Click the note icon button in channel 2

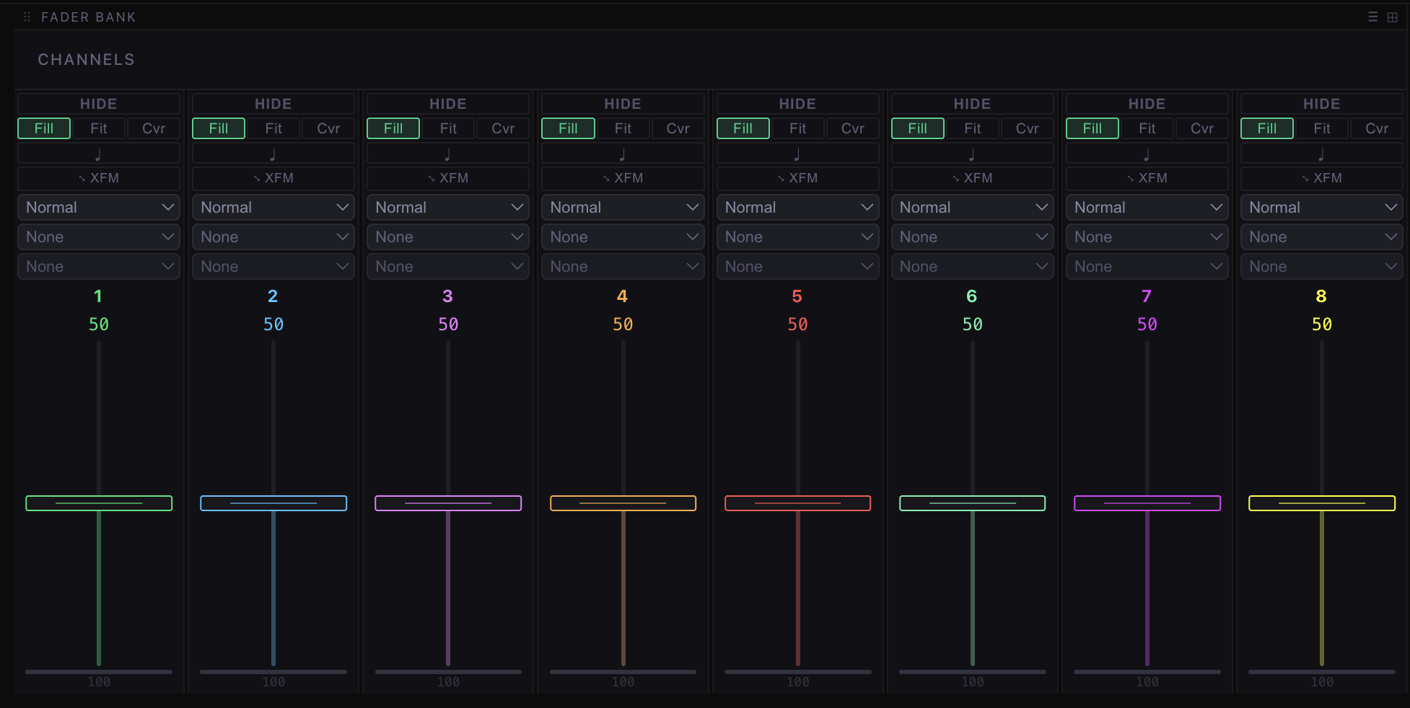tap(273, 154)
